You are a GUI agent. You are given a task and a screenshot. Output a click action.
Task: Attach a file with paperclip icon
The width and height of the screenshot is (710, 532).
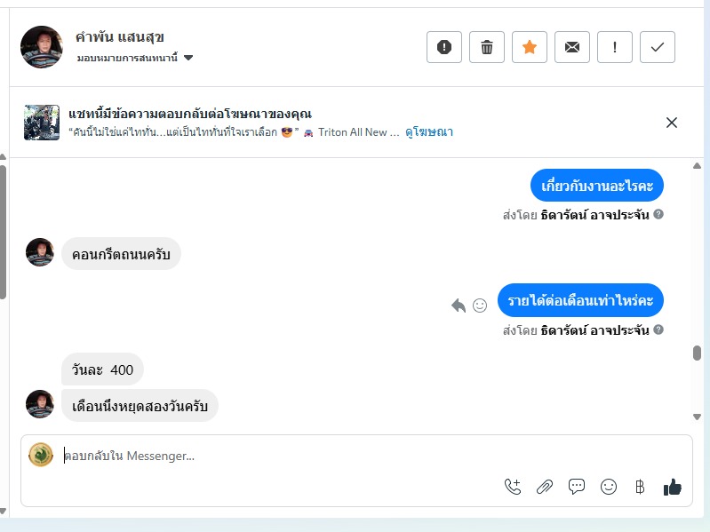[x=545, y=486]
